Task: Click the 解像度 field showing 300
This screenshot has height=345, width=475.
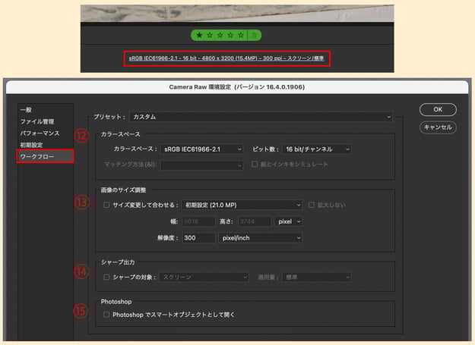Action: tap(198, 238)
